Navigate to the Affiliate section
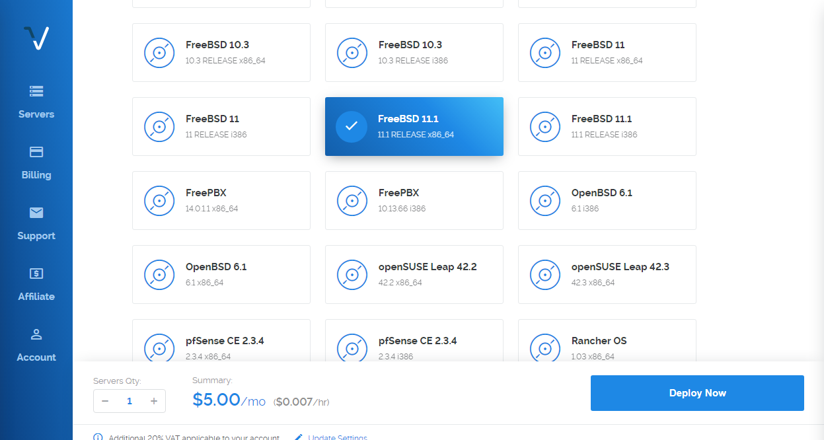 (36, 285)
